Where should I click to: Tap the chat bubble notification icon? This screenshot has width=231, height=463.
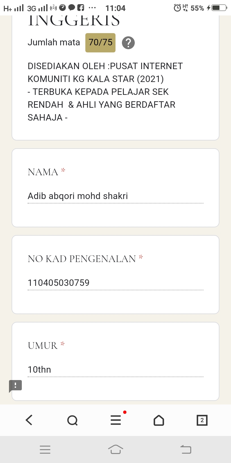(72, 8)
